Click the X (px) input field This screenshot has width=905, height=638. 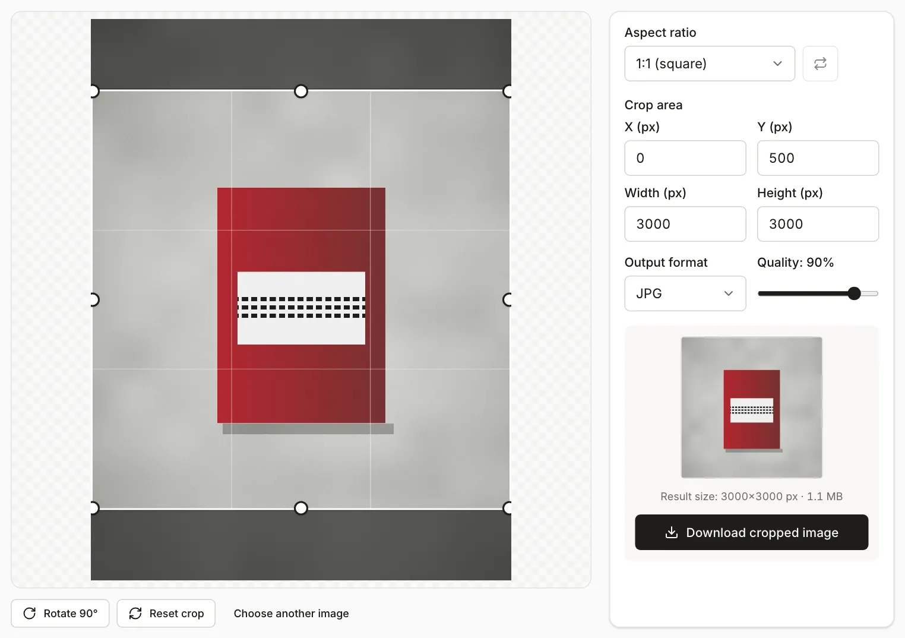[x=685, y=158]
